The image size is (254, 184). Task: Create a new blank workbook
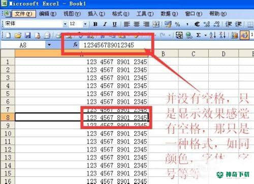tap(8, 36)
